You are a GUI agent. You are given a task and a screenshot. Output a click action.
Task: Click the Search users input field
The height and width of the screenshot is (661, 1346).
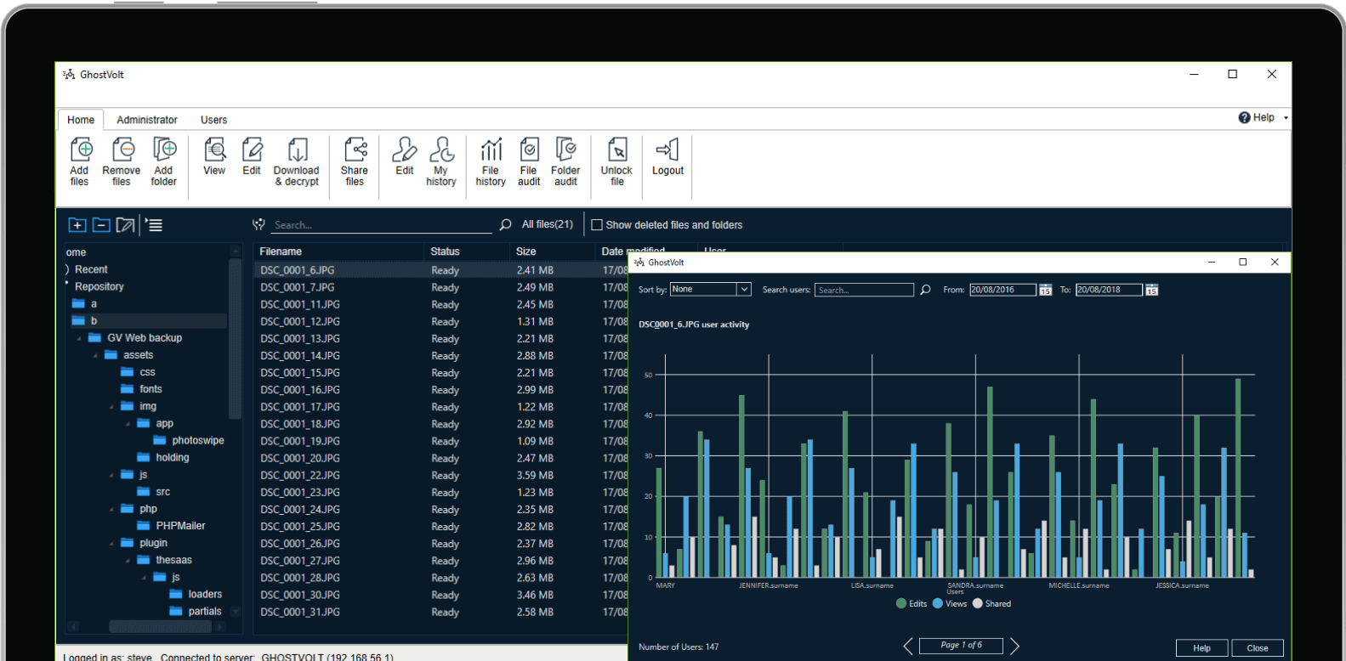click(x=863, y=291)
